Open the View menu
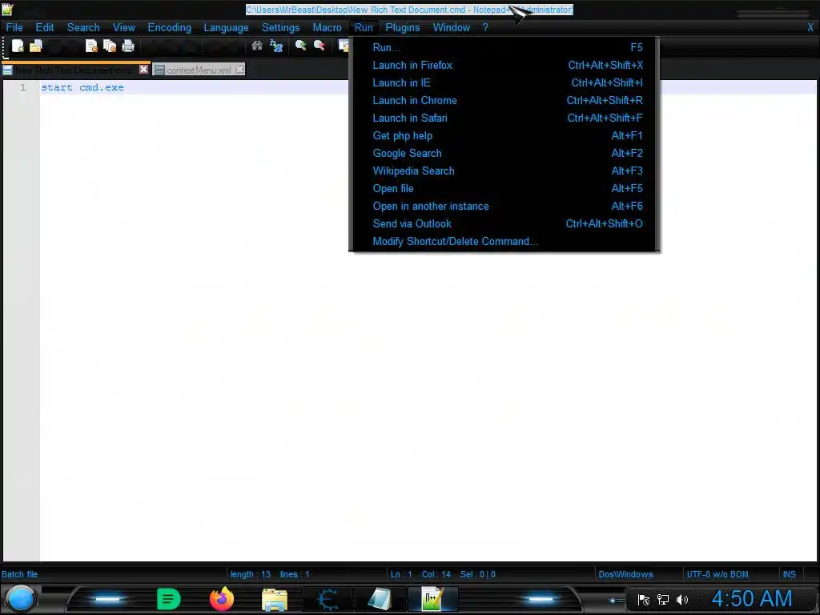 point(124,28)
